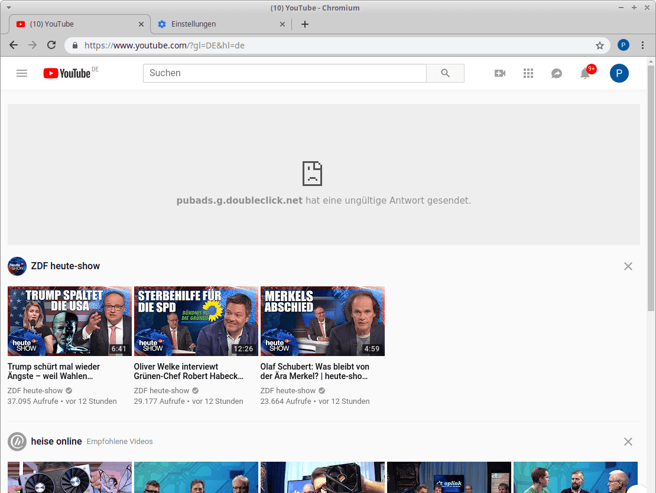Open the YouTube hamburger guide menu
This screenshot has height=493, width=656.
pyautogui.click(x=22, y=74)
